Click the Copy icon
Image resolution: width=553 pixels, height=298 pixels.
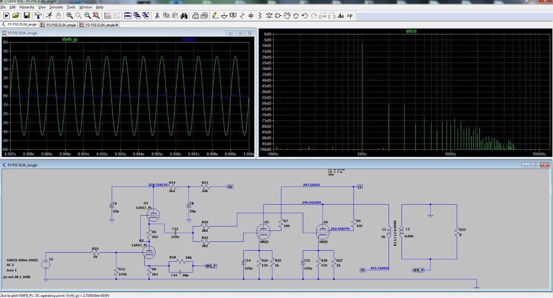pyautogui.click(x=166, y=15)
